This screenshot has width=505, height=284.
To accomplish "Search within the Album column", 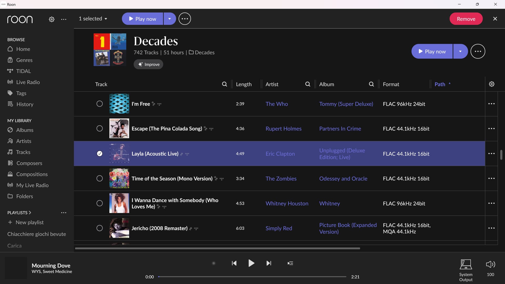I will [371, 84].
